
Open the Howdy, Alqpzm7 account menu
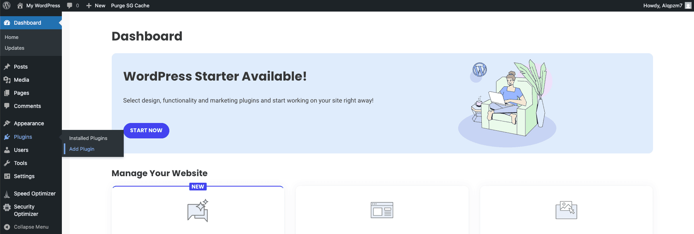point(663,5)
